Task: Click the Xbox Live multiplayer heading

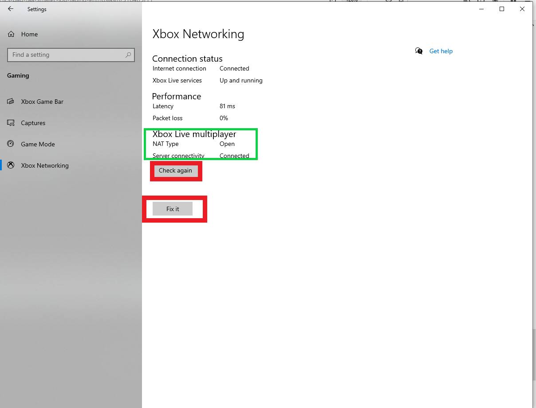Action: [x=194, y=134]
